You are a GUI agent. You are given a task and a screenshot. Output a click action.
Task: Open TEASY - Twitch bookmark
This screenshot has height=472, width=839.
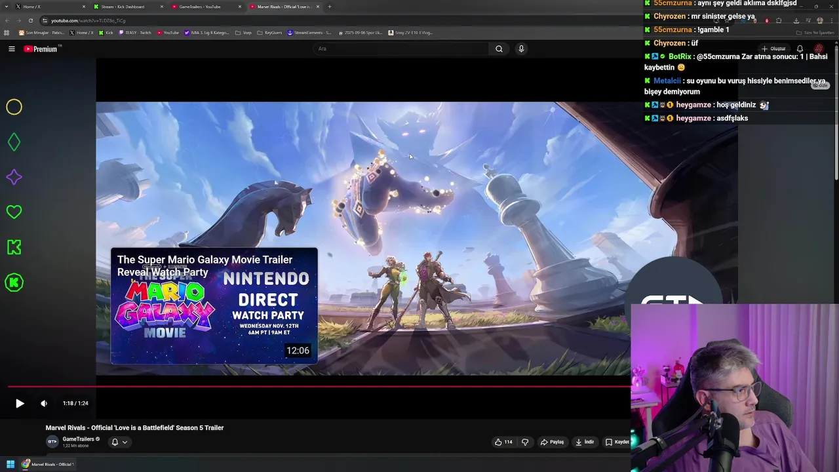pyautogui.click(x=136, y=32)
